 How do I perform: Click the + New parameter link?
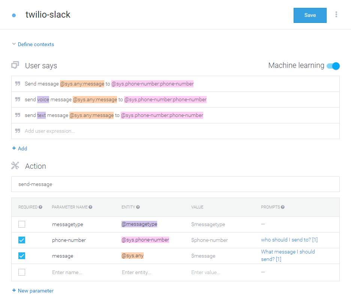33,291
